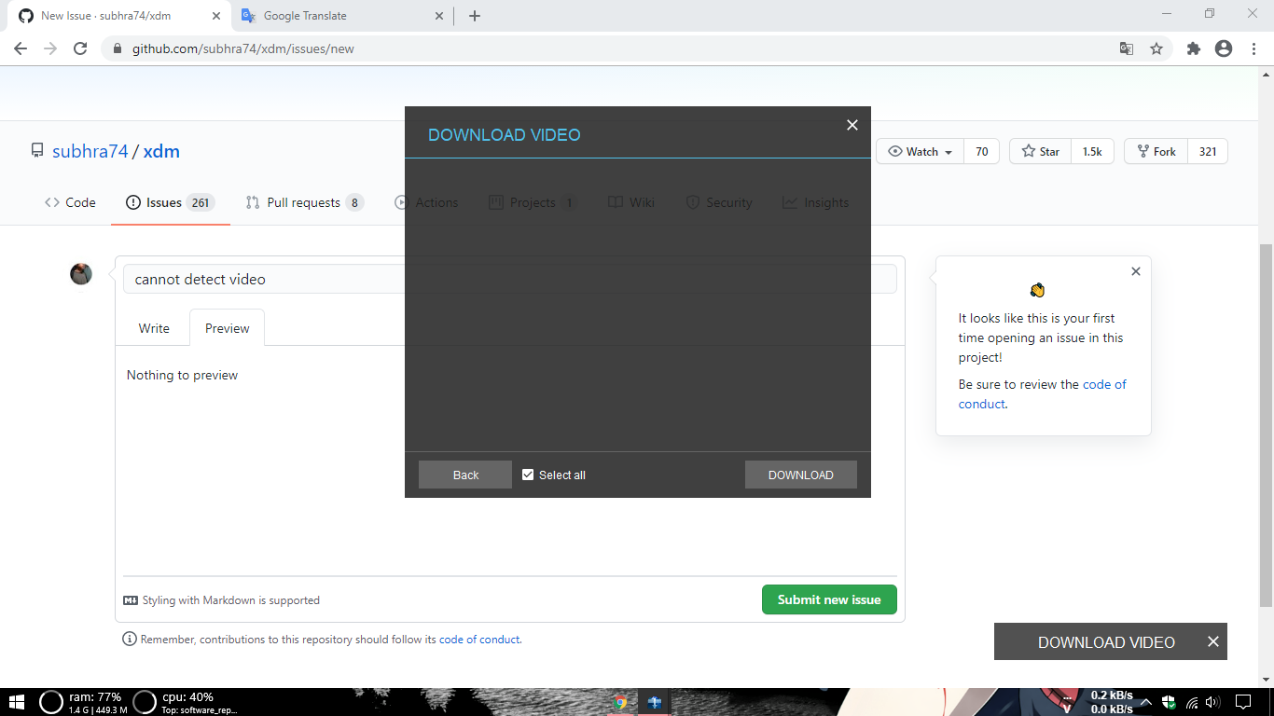This screenshot has height=716, width=1274.
Task: Click the Translate this page icon
Action: (x=1127, y=48)
